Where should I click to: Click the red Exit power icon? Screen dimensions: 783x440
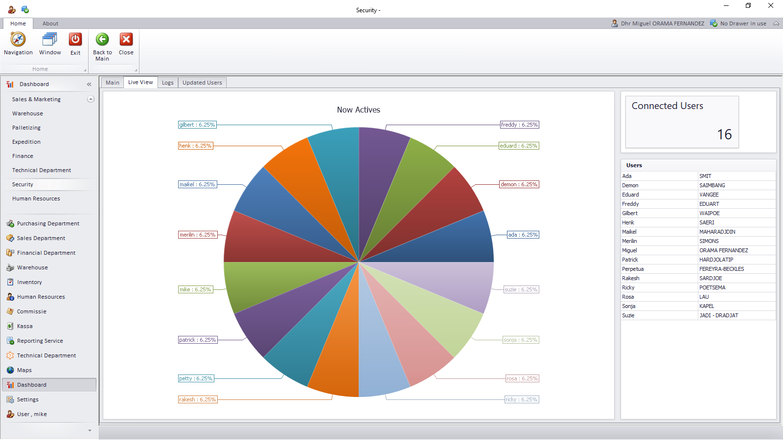pos(75,40)
